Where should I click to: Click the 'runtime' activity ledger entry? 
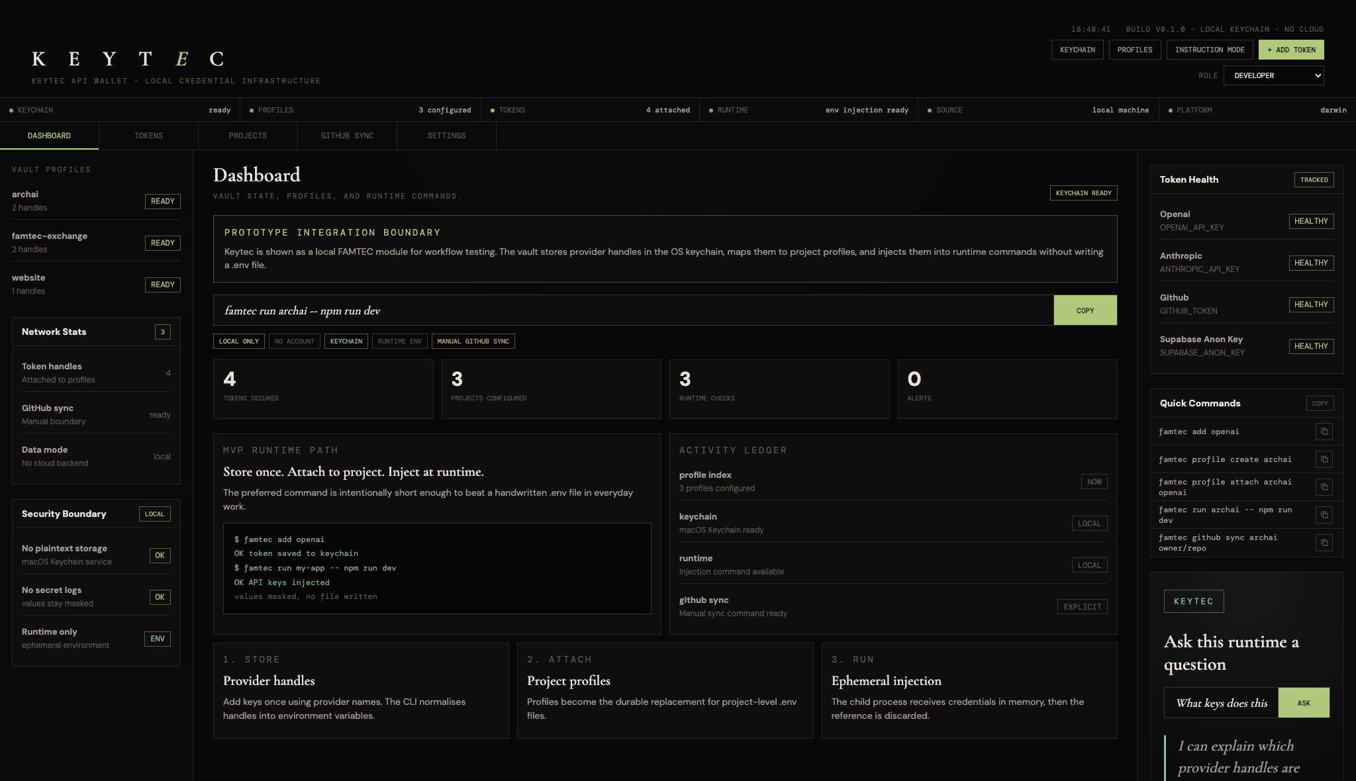click(x=893, y=565)
